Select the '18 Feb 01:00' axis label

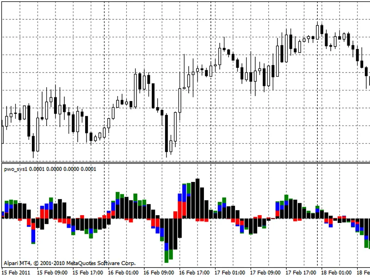[336, 273]
